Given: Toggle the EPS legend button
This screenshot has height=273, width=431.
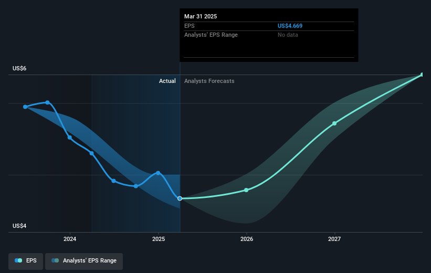Looking at the screenshot, I should [26, 261].
